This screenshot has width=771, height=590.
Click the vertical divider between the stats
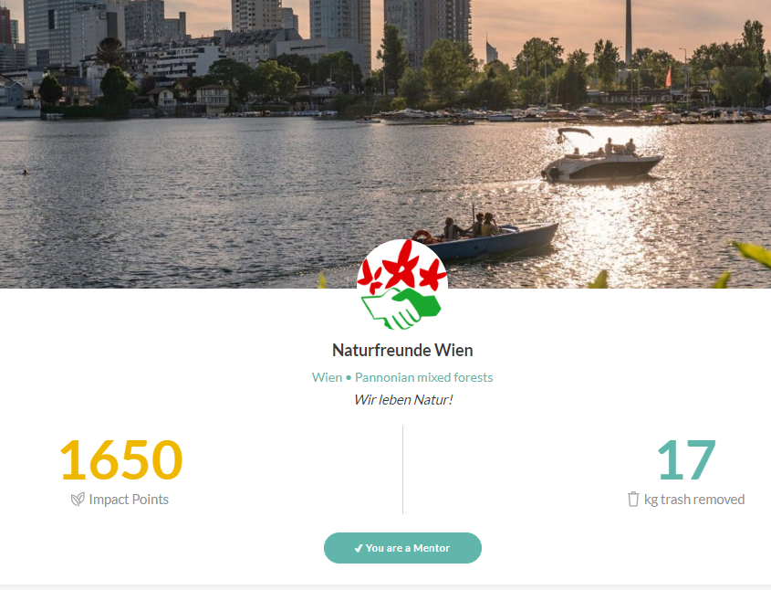402,470
